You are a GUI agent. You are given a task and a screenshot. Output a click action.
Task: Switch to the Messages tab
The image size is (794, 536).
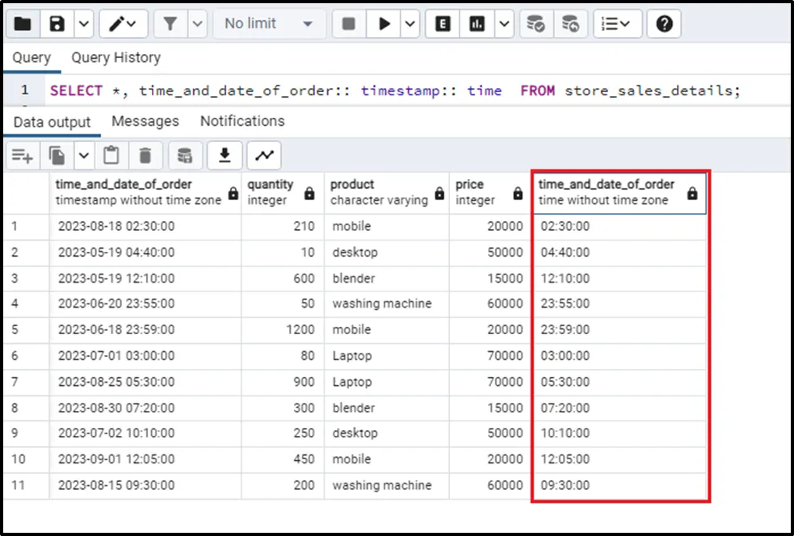[x=145, y=121]
